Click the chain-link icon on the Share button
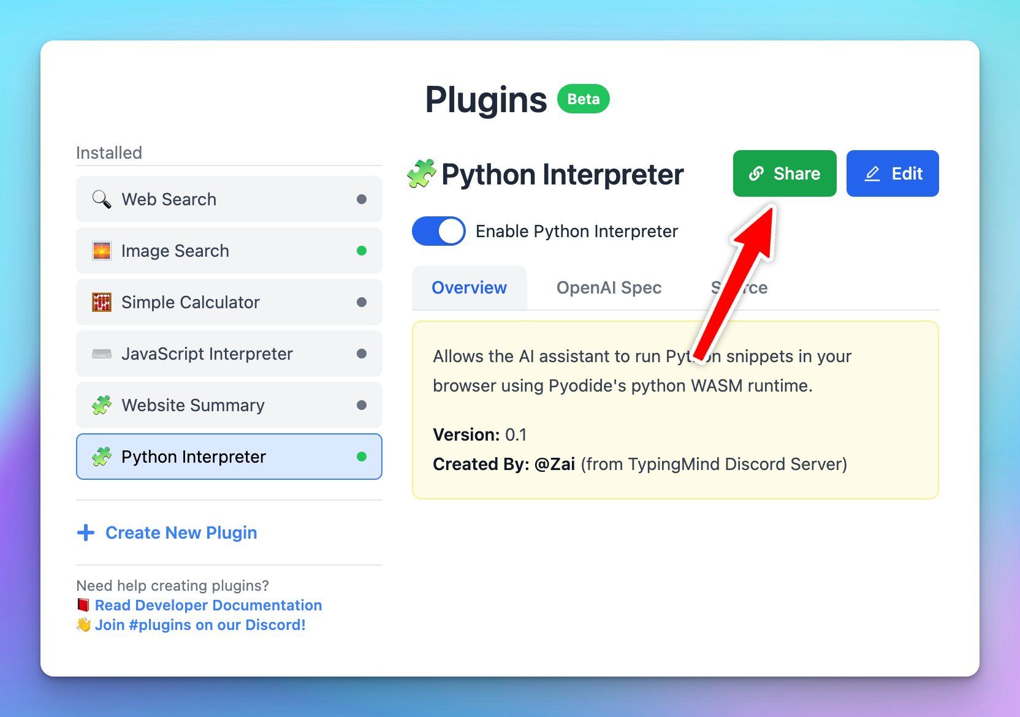 (757, 173)
